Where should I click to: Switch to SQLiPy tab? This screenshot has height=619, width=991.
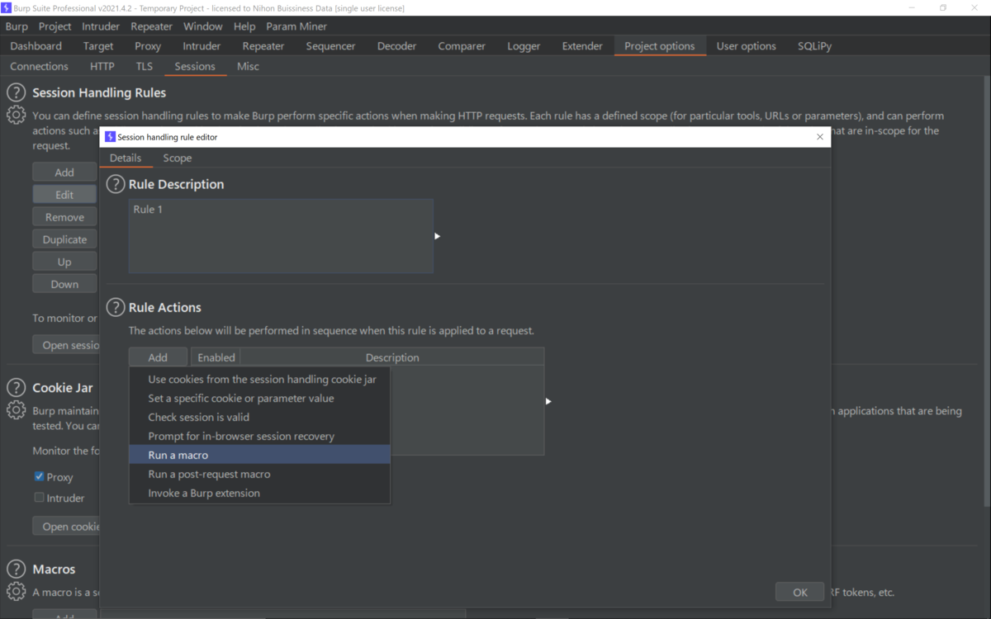point(814,46)
